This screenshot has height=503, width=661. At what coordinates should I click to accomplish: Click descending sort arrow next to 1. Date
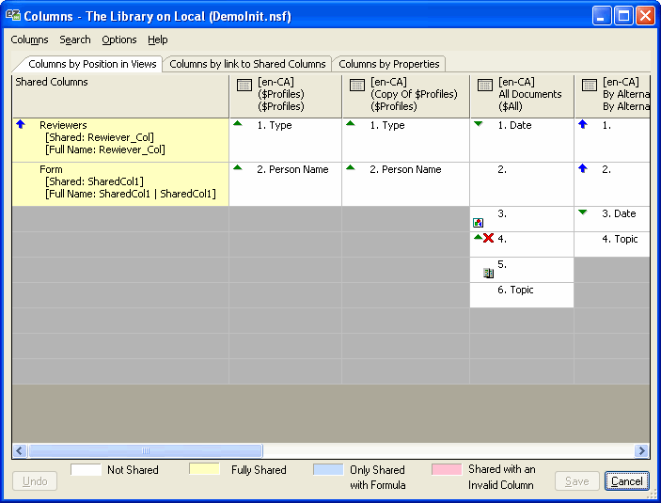pos(479,124)
